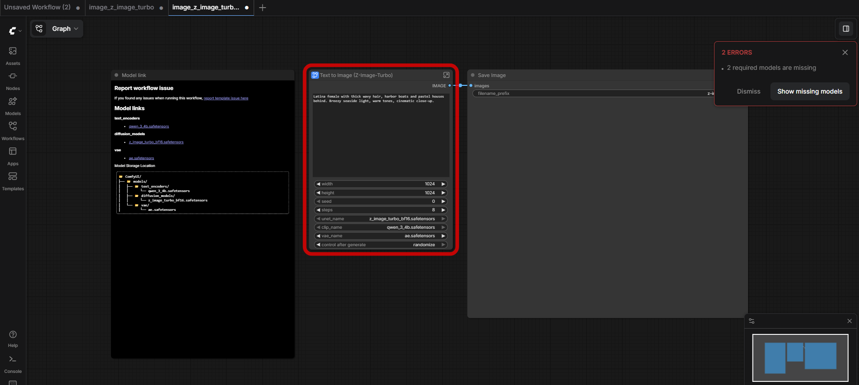Open the Apps sidebar panel
This screenshot has width=859, height=385.
tap(13, 156)
